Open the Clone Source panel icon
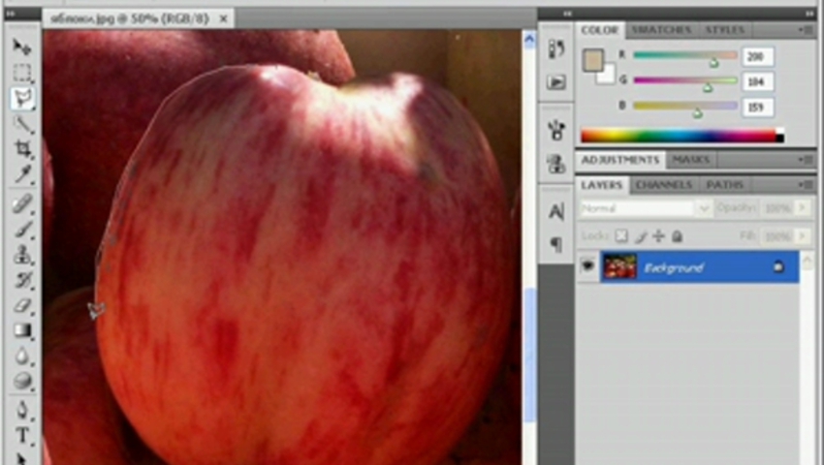 (x=556, y=164)
